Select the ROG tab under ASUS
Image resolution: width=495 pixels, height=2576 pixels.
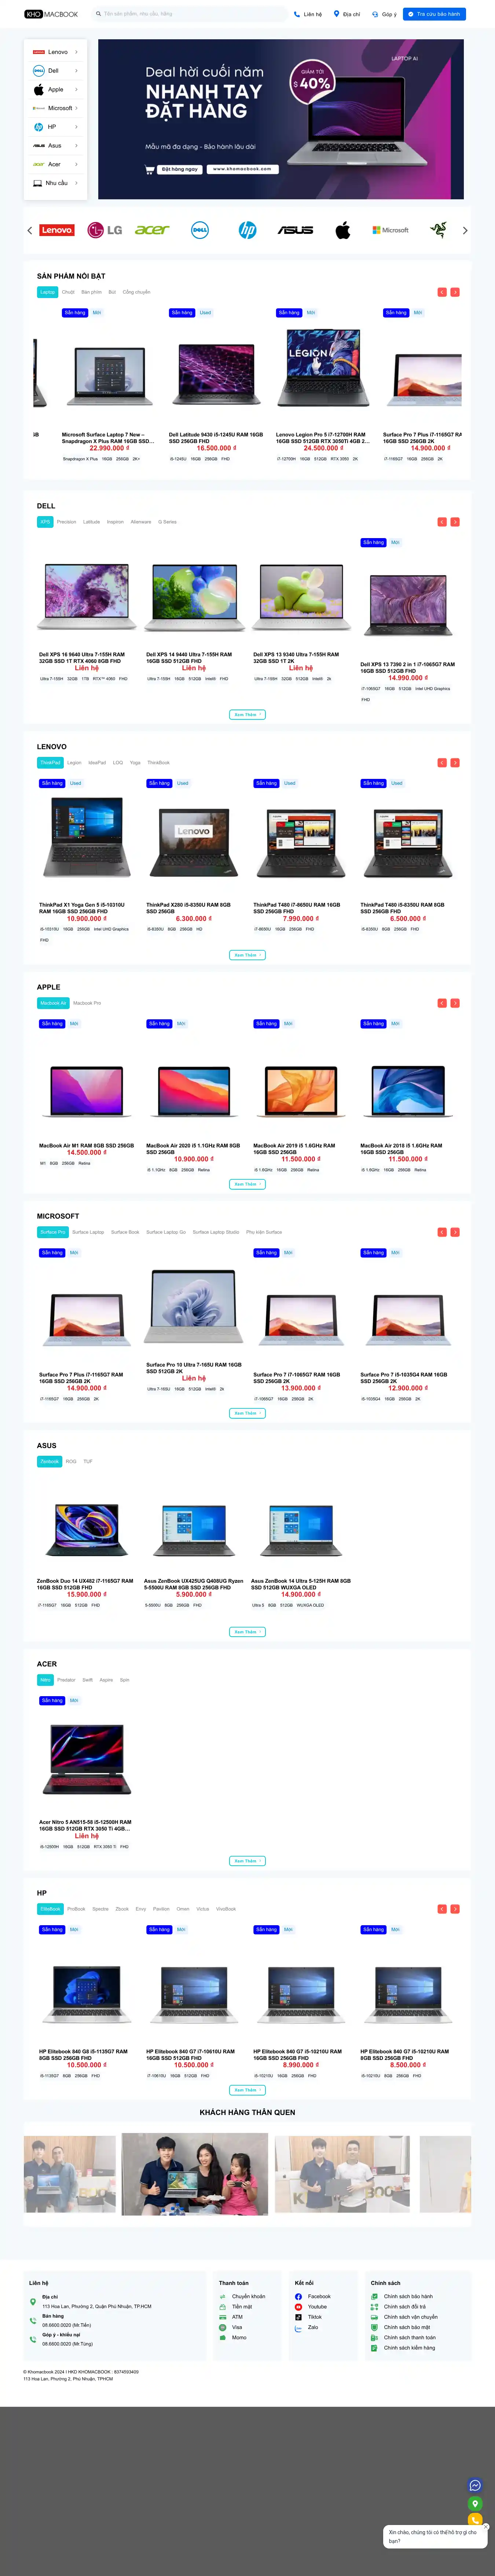pos(71,1461)
